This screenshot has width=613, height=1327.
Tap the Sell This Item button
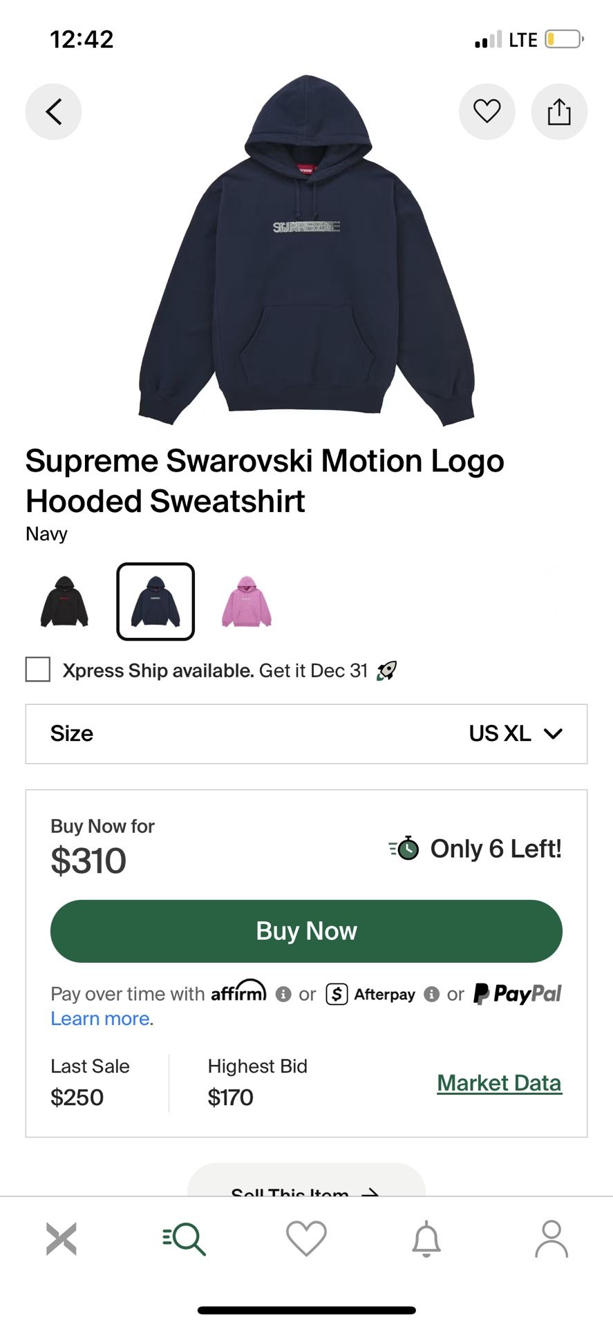point(305,1185)
